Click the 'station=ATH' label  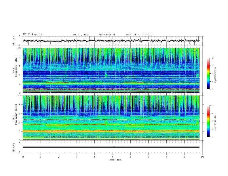coord(107,35)
